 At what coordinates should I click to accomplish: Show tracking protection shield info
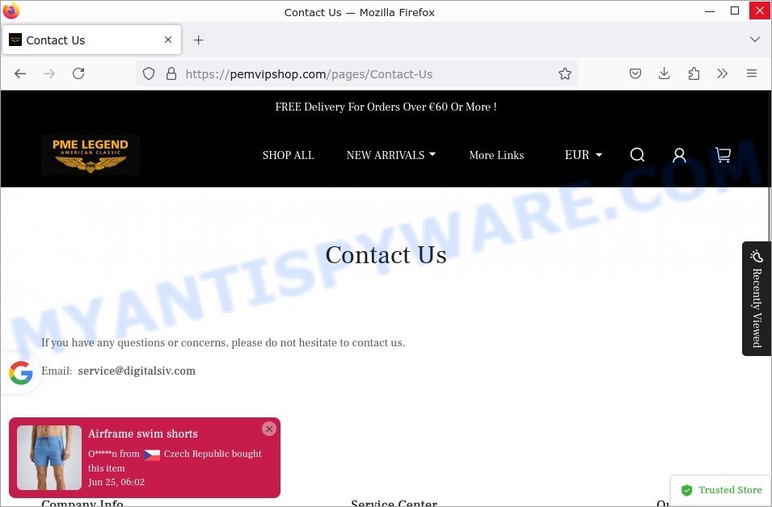pyautogui.click(x=148, y=73)
